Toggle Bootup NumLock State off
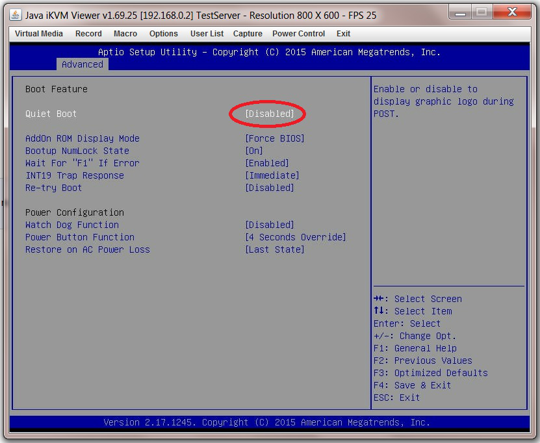This screenshot has width=540, height=443. click(x=253, y=151)
